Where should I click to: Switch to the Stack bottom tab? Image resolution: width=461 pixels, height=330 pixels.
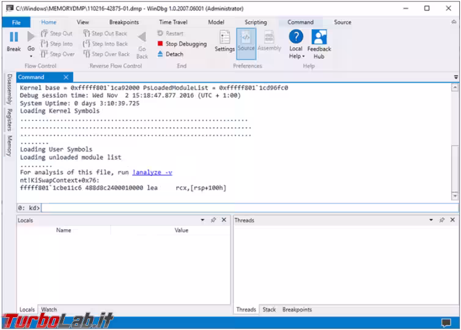click(269, 309)
